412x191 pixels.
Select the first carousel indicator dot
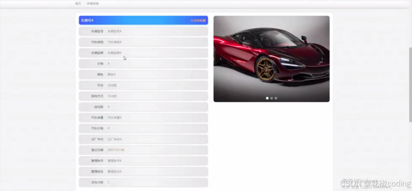pyautogui.click(x=267, y=98)
